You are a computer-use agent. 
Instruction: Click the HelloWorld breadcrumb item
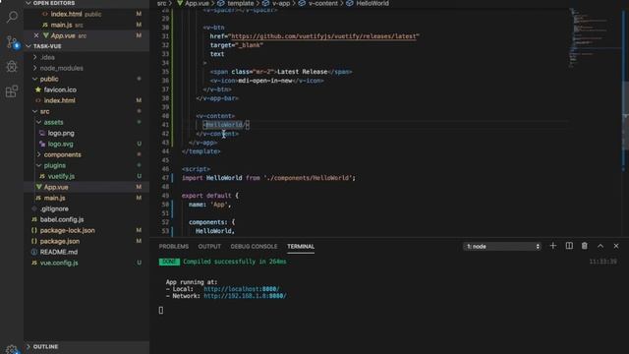click(372, 3)
